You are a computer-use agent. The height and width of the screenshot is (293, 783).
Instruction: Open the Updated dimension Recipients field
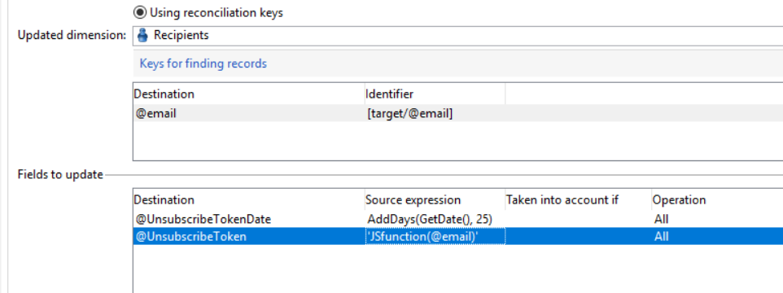pos(457,36)
